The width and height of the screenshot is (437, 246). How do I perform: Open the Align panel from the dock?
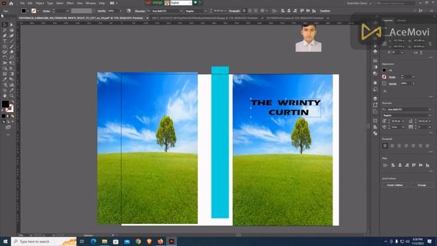click(375, 127)
